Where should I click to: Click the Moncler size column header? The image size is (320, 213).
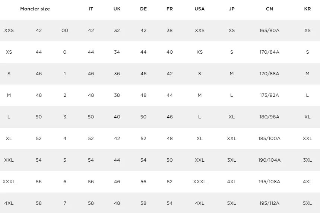coord(35,9)
